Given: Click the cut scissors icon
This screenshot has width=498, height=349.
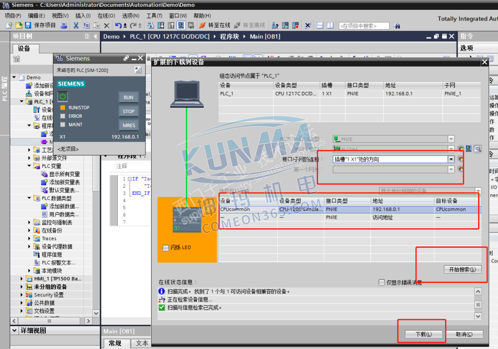Looking at the screenshot, I should (x=76, y=25).
